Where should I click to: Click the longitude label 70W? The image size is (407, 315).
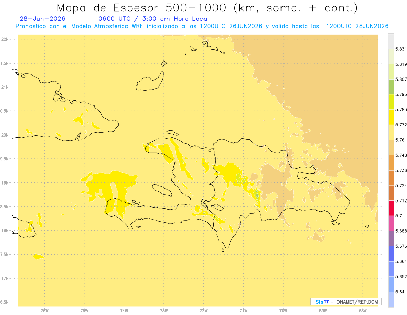(283, 310)
